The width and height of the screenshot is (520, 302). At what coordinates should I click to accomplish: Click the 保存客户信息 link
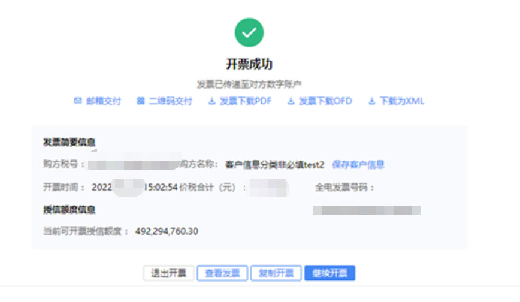click(358, 165)
